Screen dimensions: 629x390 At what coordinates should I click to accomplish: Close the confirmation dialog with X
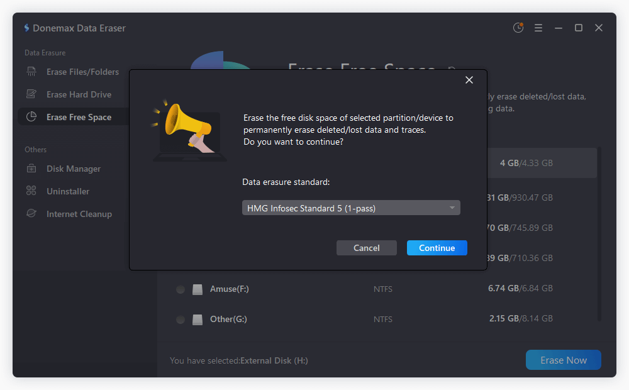[469, 80]
